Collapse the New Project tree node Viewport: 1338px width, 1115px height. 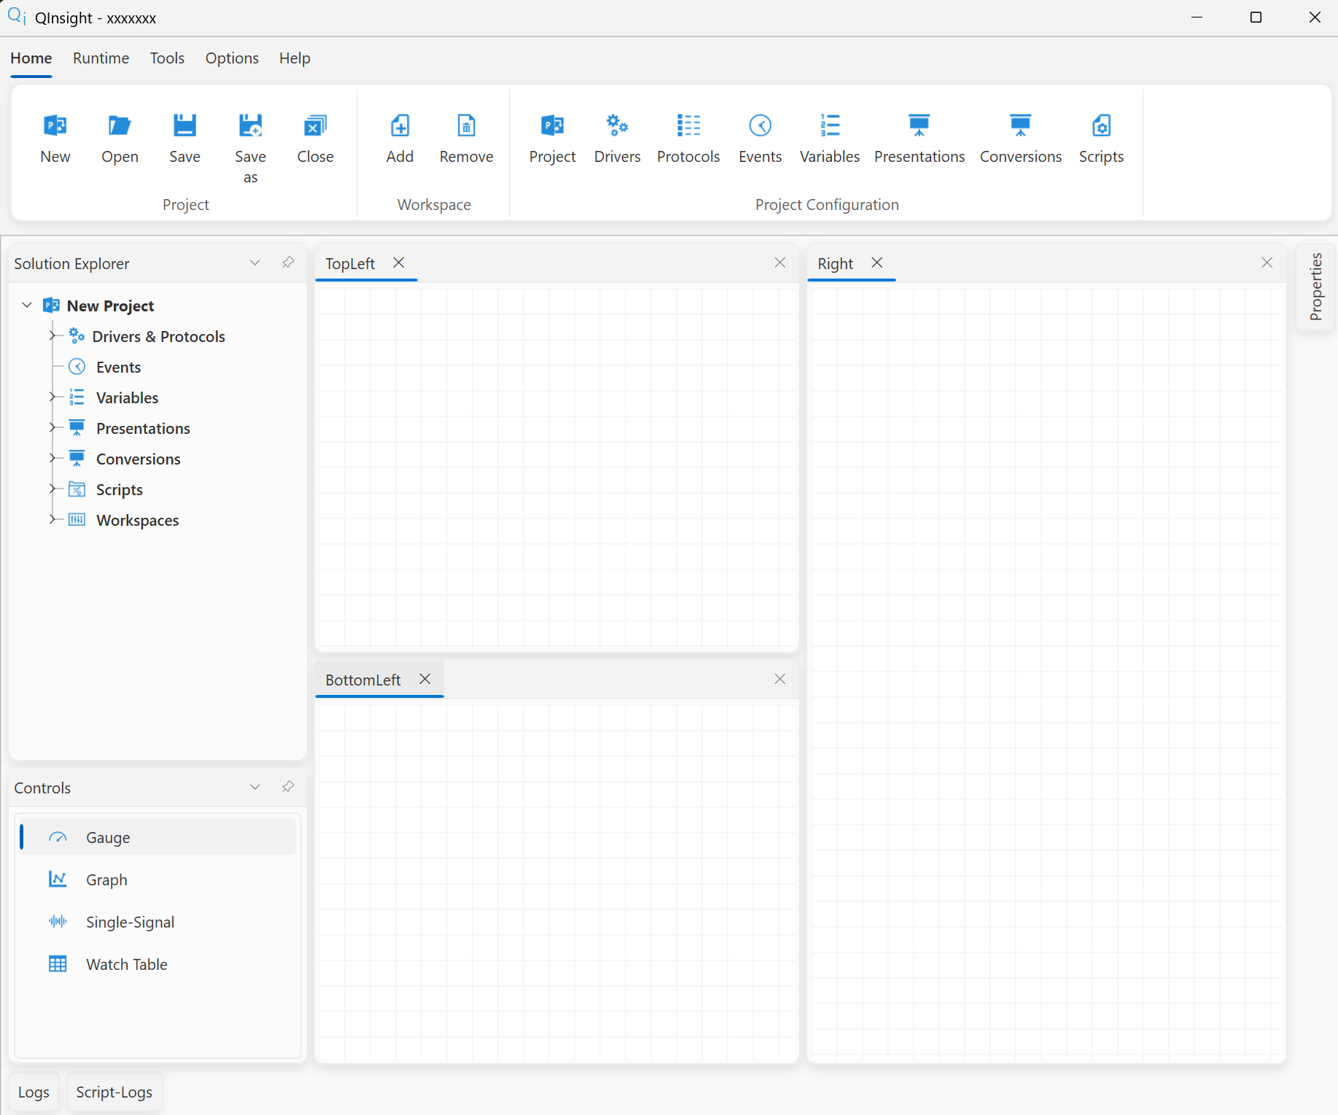click(x=27, y=305)
